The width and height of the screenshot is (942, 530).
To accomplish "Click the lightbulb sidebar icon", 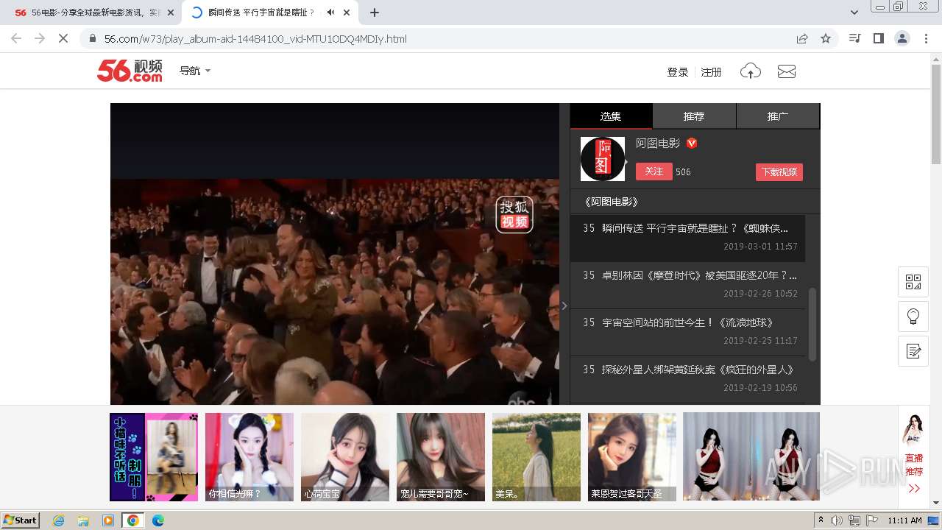I will pyautogui.click(x=913, y=317).
